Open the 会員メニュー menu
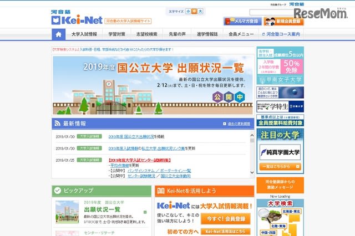The image size is (355, 236). (x=241, y=34)
